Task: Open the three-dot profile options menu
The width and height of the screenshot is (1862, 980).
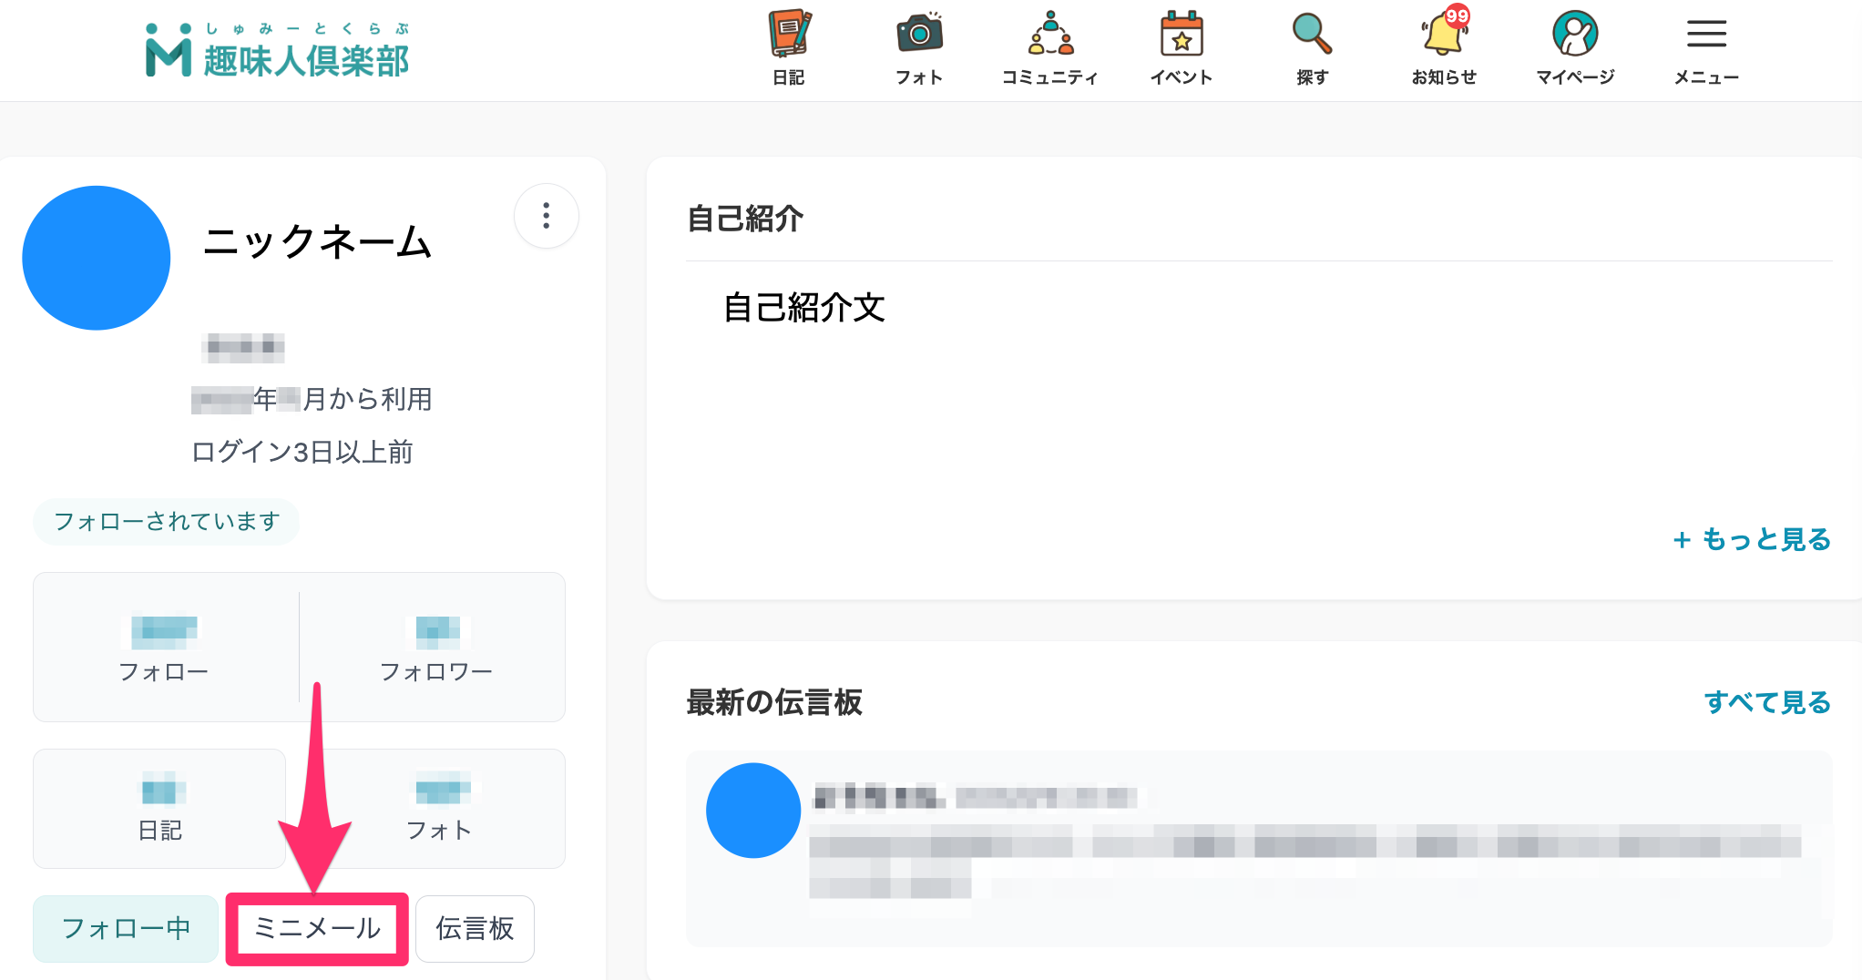Action: [547, 216]
